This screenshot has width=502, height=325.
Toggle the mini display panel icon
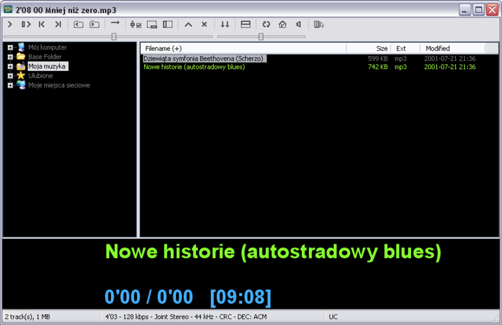click(152, 24)
